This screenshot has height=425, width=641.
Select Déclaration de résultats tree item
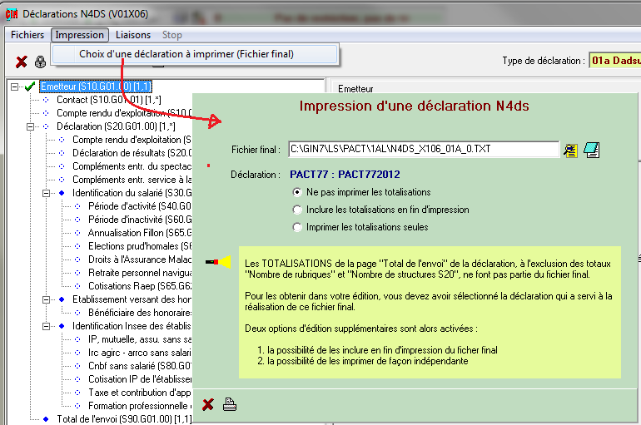tap(132, 153)
